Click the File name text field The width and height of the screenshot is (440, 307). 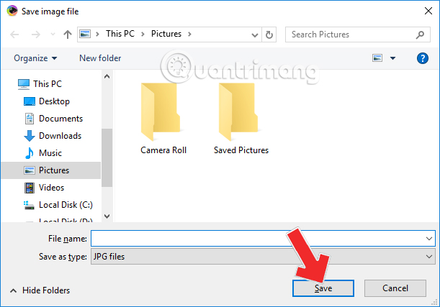(256, 238)
